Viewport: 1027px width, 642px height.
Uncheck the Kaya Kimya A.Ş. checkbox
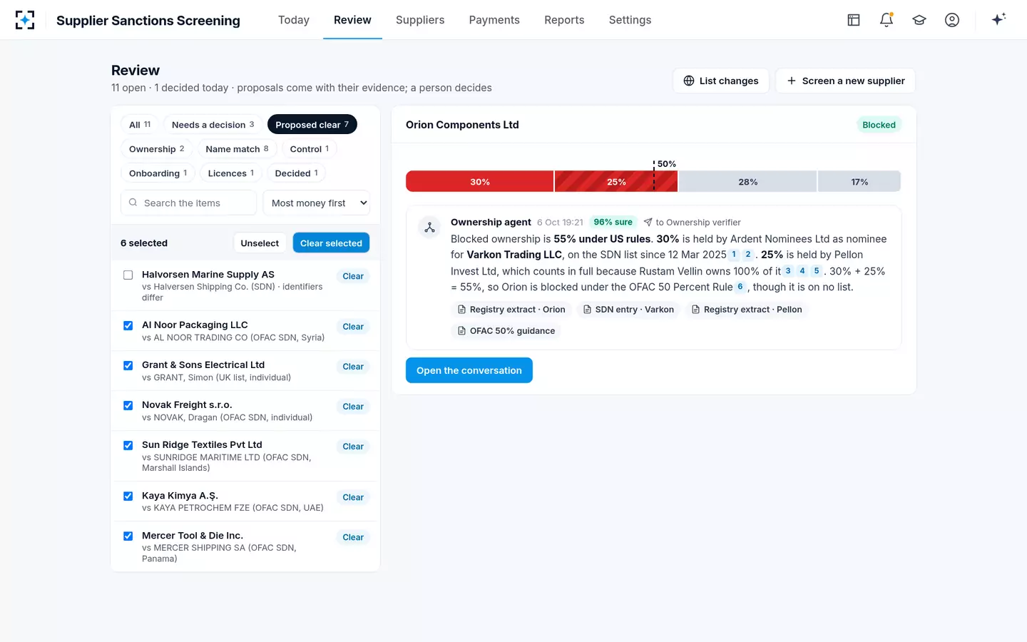pyautogui.click(x=128, y=496)
